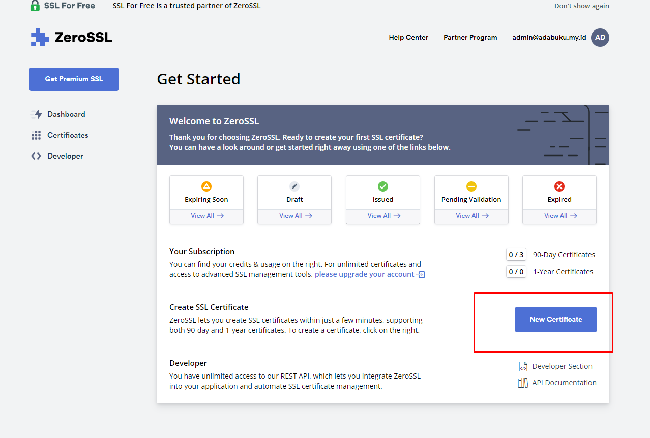This screenshot has width=650, height=438.
Task: Open the Help Center
Action: [408, 37]
